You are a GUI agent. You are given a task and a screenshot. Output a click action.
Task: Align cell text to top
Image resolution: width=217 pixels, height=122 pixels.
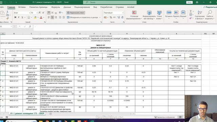tap(49, 13)
